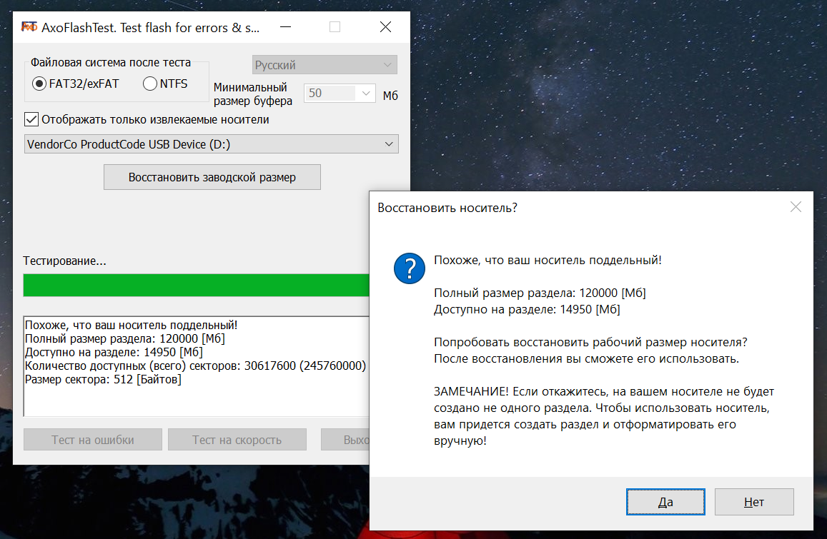The width and height of the screenshot is (827, 539).
Task: Toggle "Отображать только извлекаемые носители" checkbox
Action: (31, 119)
